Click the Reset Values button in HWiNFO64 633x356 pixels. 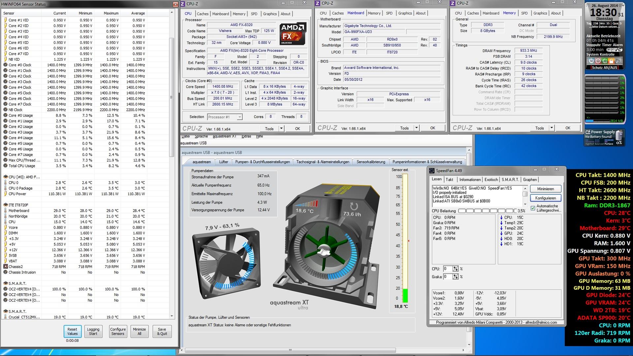[72, 331]
